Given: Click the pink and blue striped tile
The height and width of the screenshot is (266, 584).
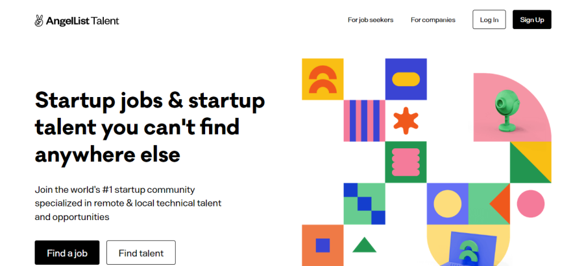Looking at the screenshot, I should tap(364, 120).
